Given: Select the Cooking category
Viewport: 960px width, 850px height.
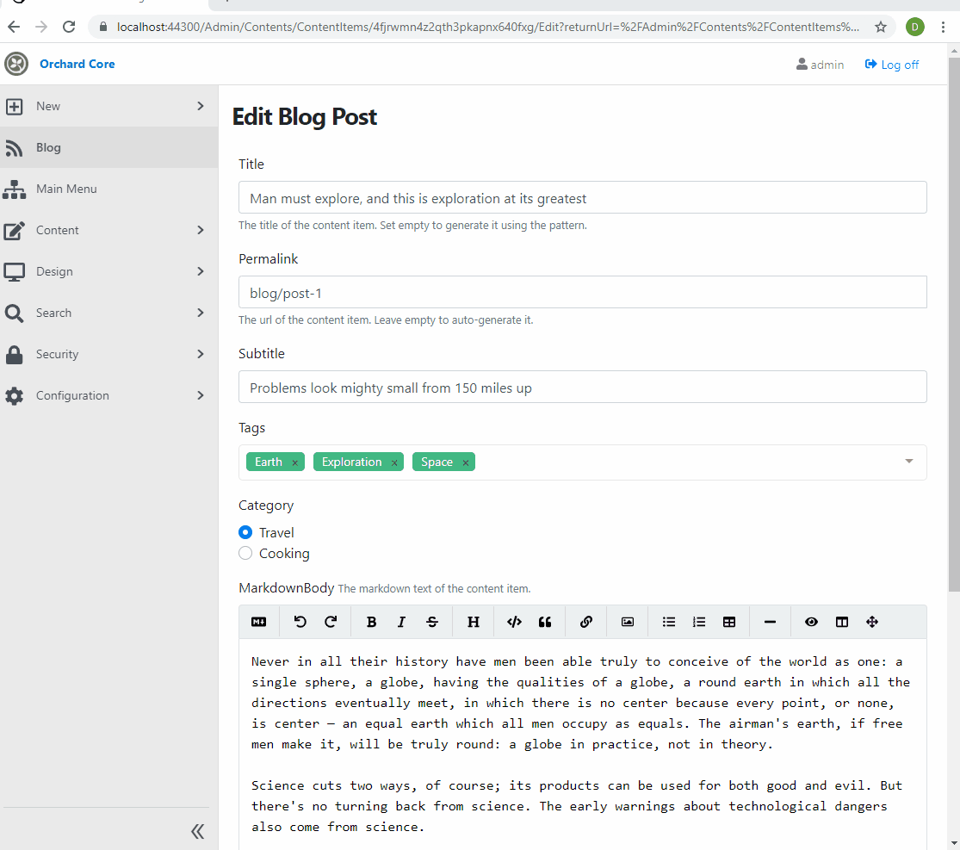Looking at the screenshot, I should click(245, 553).
